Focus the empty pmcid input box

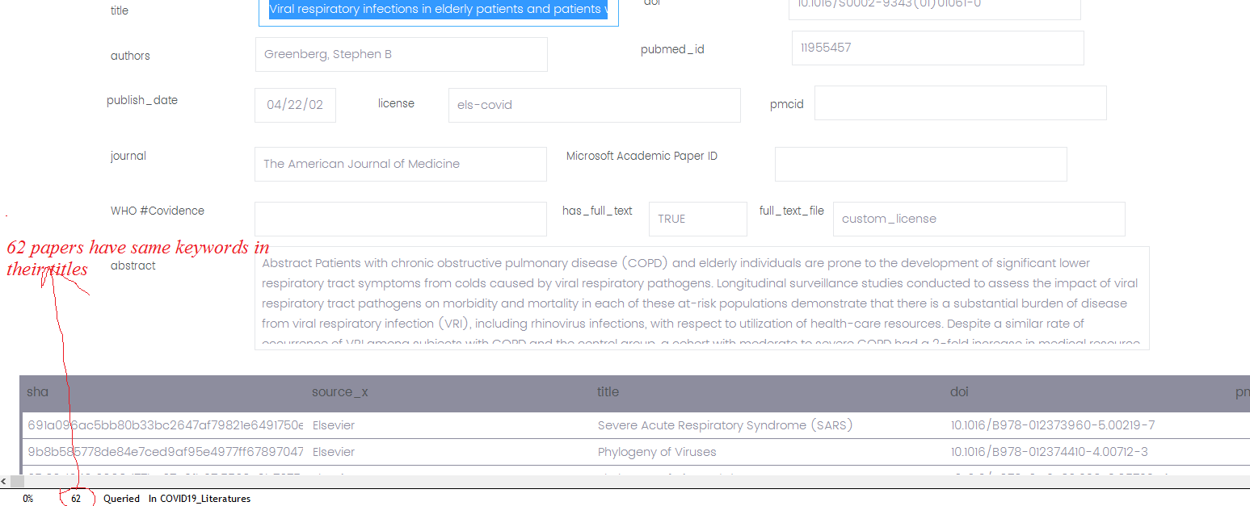pos(959,103)
